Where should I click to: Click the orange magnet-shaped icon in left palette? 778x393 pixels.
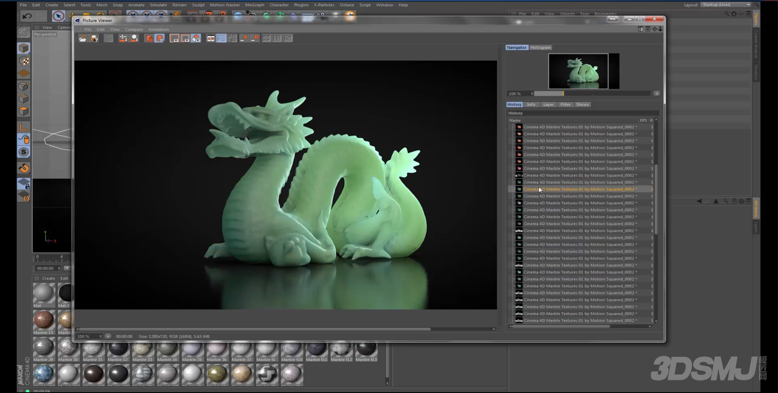tap(24, 168)
